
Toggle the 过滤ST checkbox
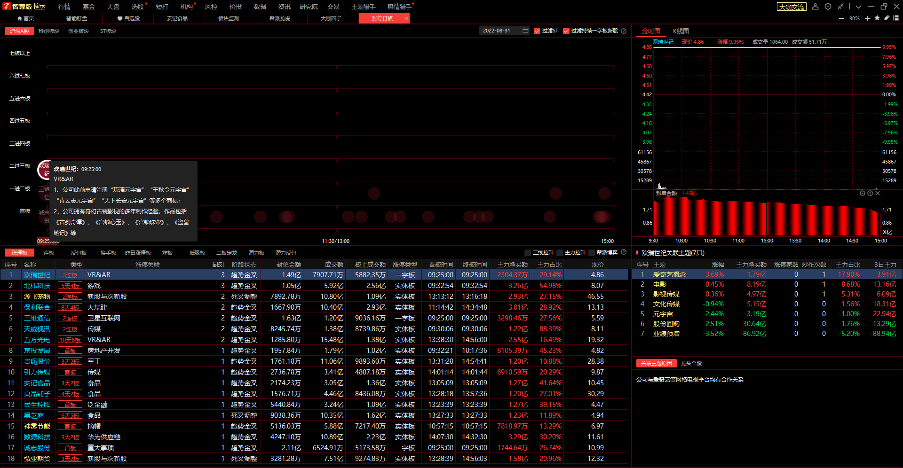pyautogui.click(x=537, y=31)
